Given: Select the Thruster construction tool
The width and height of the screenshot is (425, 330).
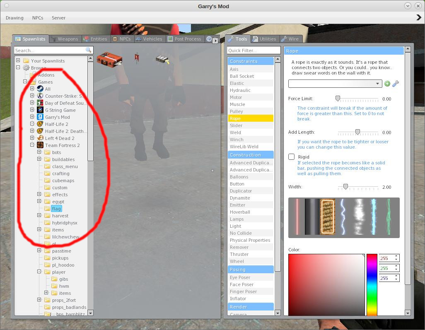Looking at the screenshot, I should pyautogui.click(x=239, y=254).
